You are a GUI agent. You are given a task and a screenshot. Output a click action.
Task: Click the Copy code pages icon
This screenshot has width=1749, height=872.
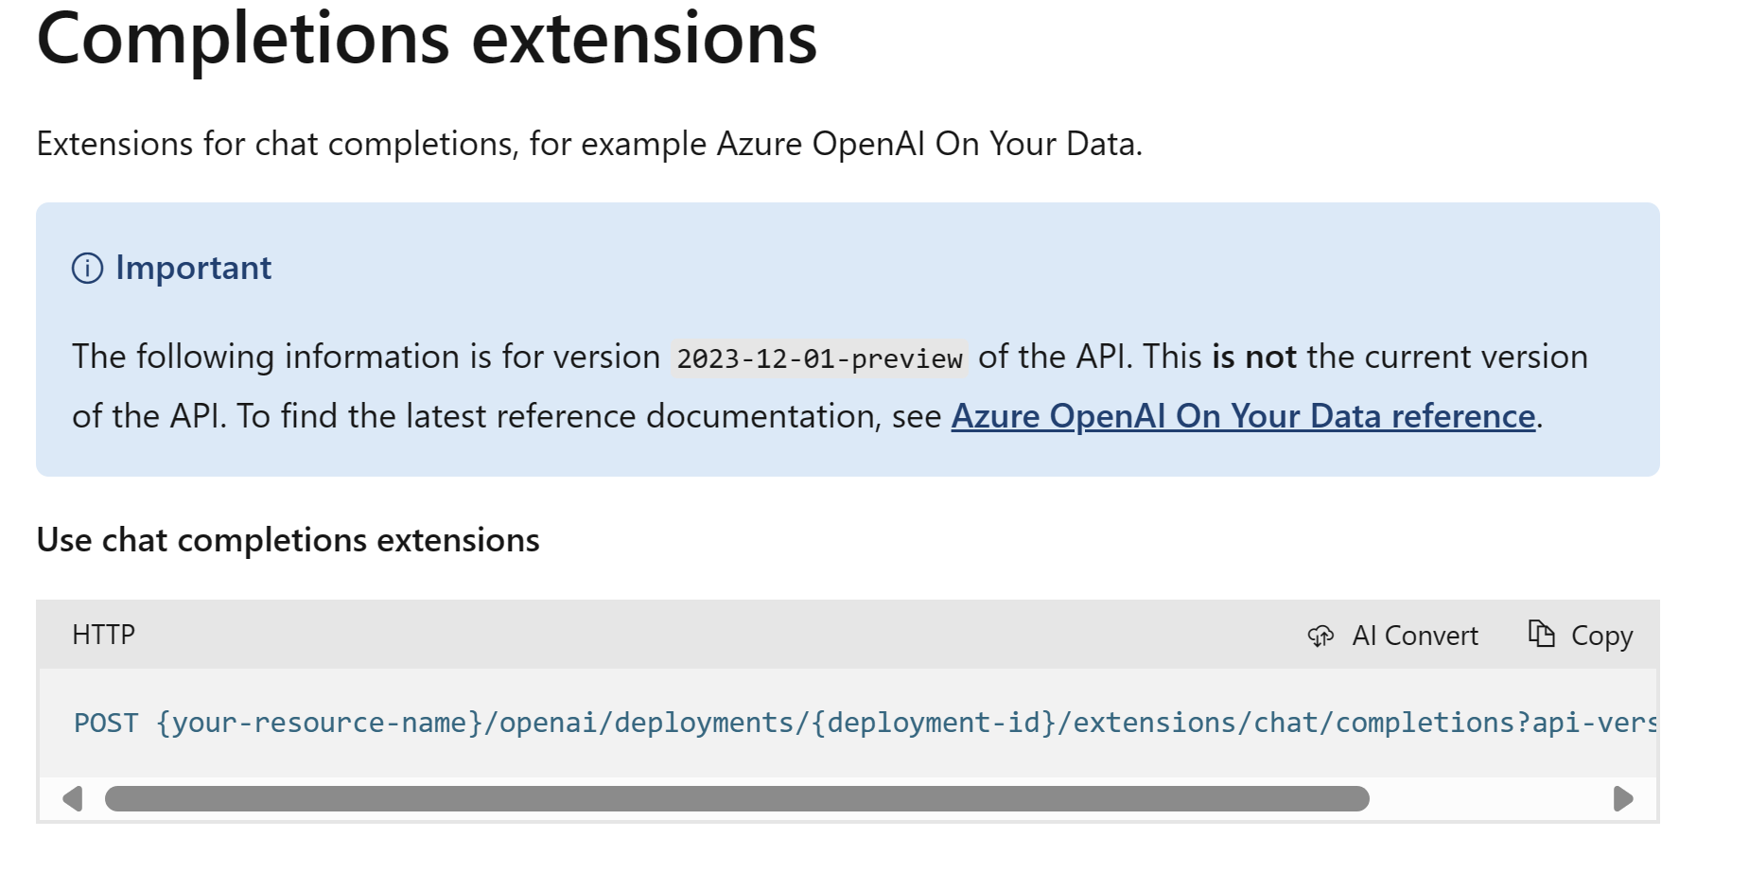click(x=1541, y=634)
